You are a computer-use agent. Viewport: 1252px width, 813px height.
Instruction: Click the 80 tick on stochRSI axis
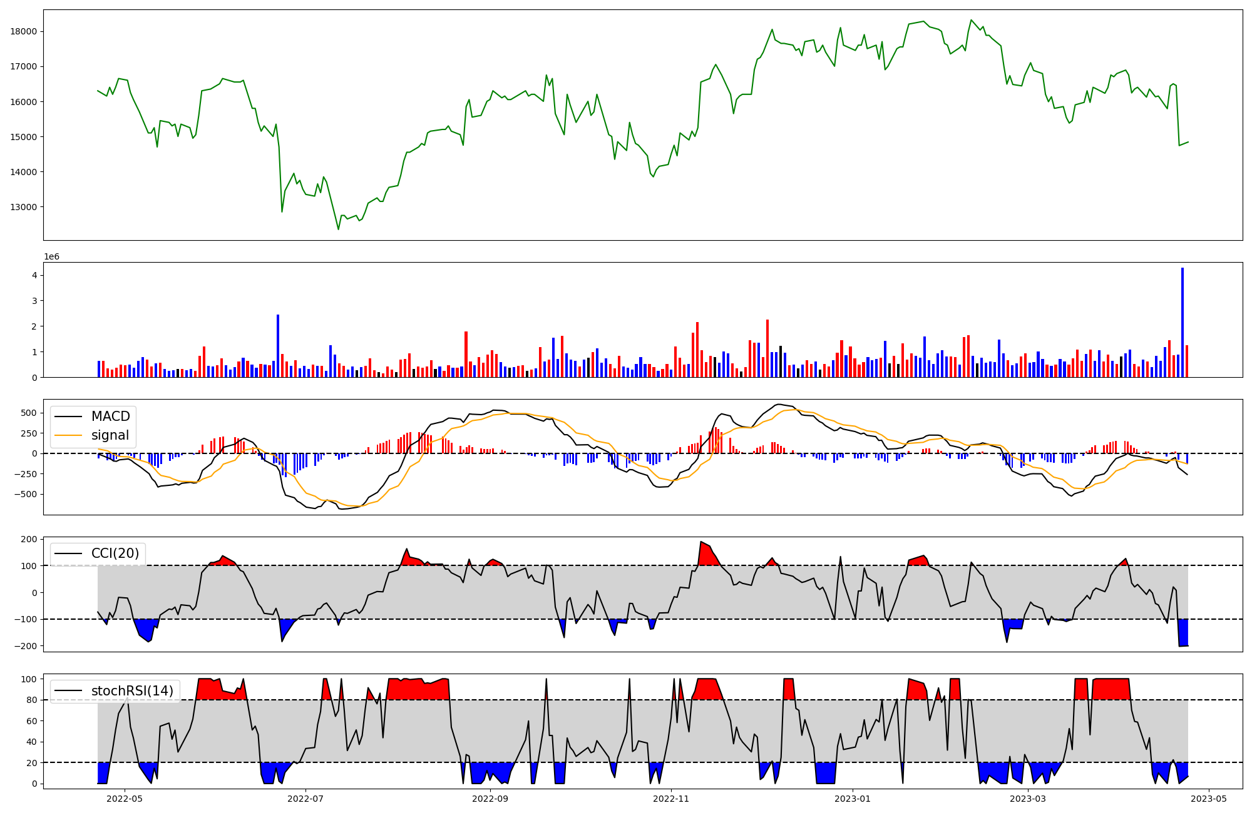pos(32,700)
